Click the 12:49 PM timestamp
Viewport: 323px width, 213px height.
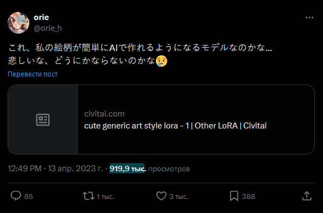pyautogui.click(x=25, y=169)
